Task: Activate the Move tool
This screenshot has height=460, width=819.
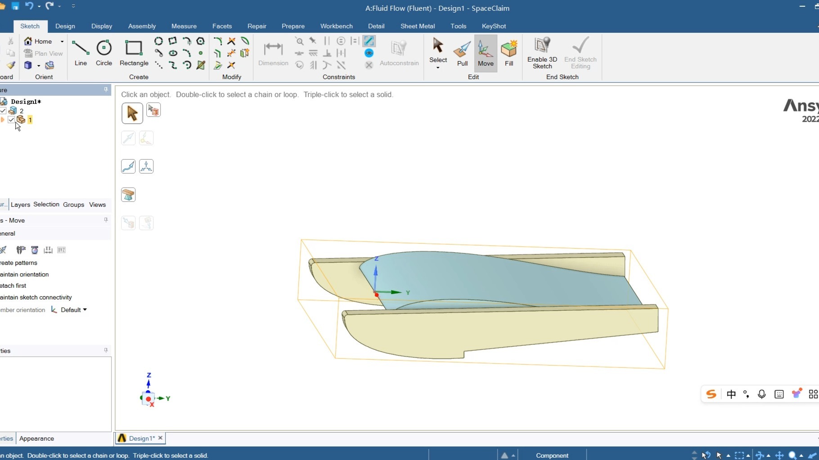Action: [486, 53]
